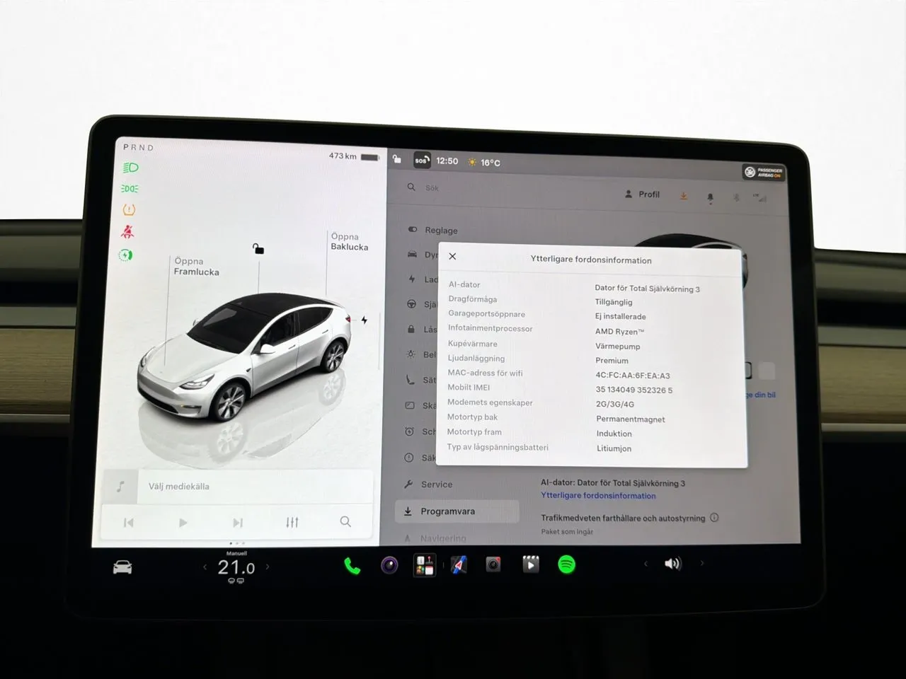This screenshot has height=679, width=906.
Task: Search media with the magnifier in the player
Action: pyautogui.click(x=345, y=521)
